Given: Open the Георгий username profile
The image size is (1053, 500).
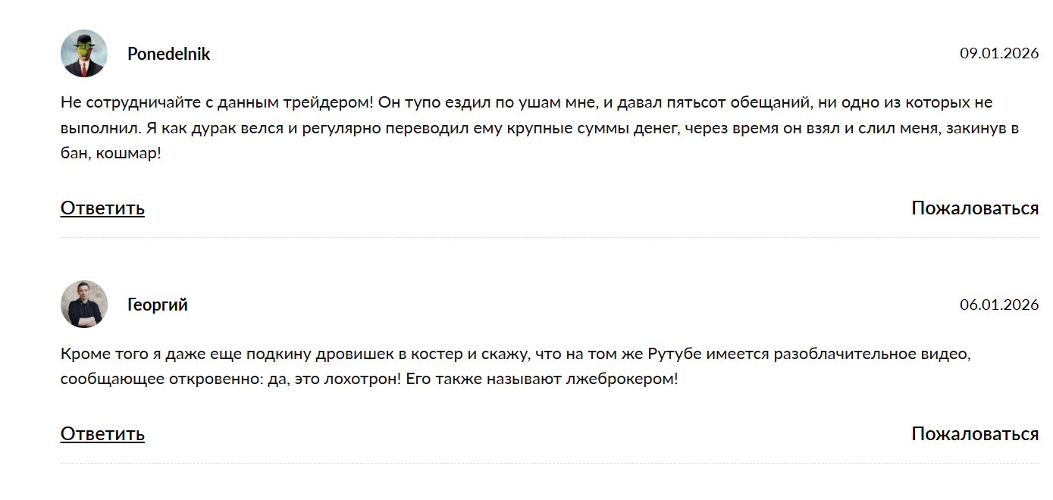Looking at the screenshot, I should click(158, 305).
